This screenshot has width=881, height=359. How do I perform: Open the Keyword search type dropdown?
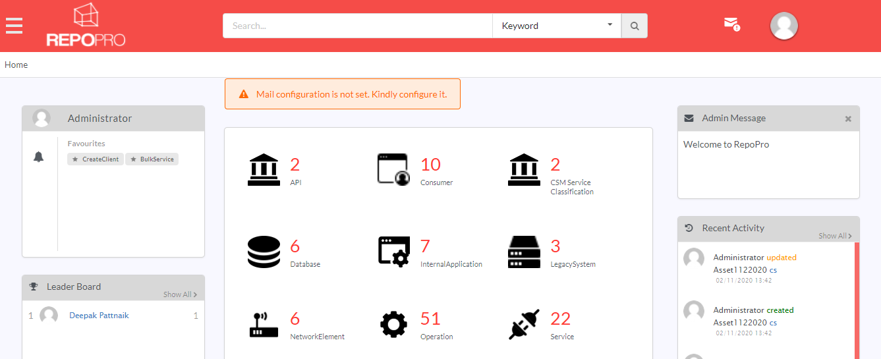(x=557, y=26)
